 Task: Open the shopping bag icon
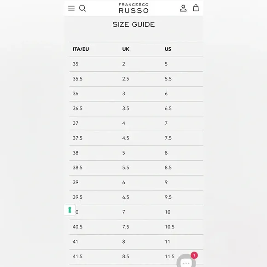click(196, 8)
